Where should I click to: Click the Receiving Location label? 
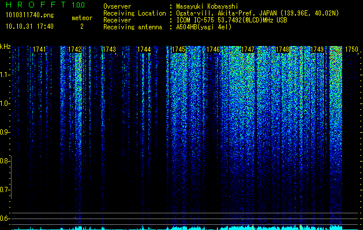134,13
